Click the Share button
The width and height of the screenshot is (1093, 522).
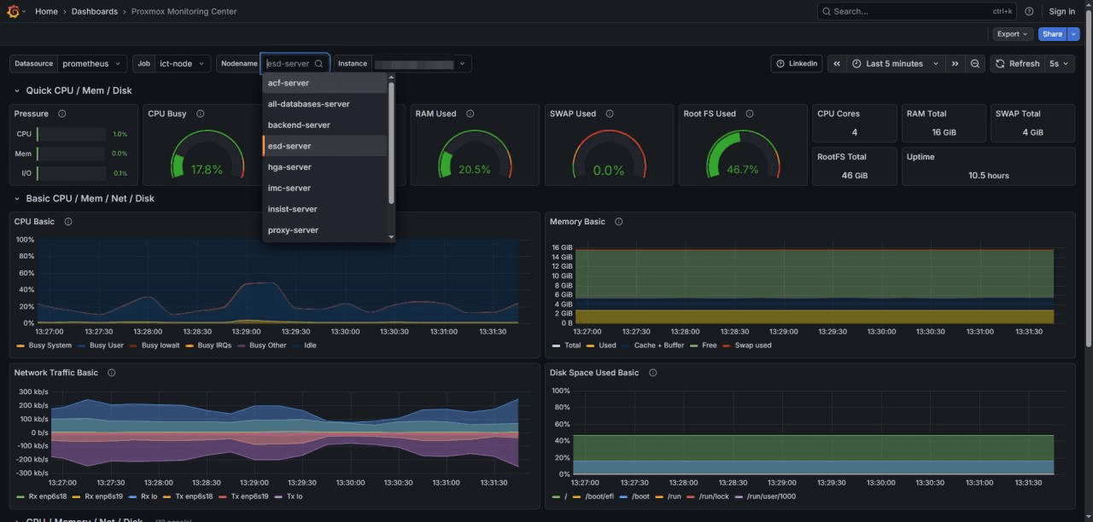tap(1052, 33)
